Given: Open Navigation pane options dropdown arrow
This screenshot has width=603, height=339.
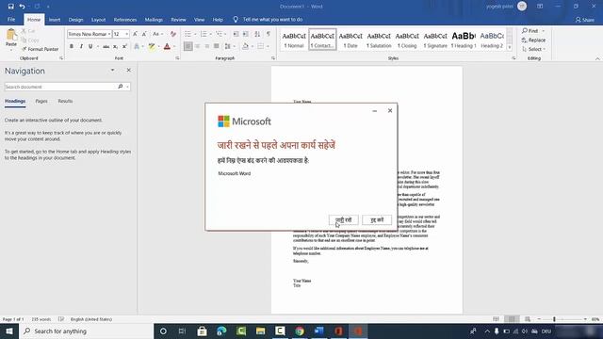Looking at the screenshot, I should click(112, 71).
